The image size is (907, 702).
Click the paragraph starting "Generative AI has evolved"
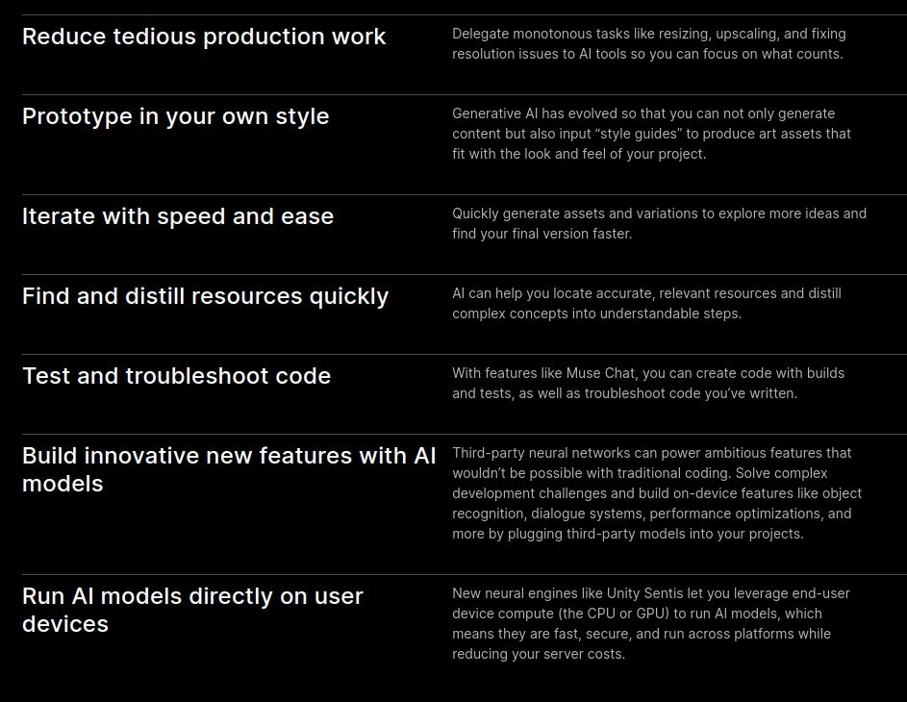(x=651, y=134)
